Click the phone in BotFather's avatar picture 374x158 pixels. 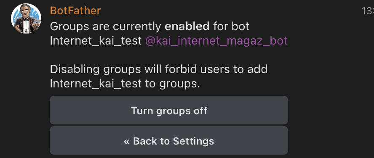pos(36,24)
